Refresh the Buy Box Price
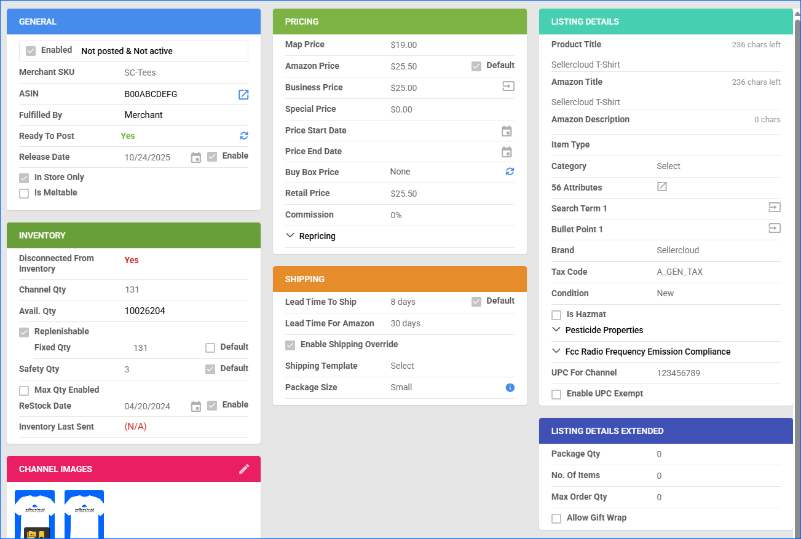 (x=510, y=171)
